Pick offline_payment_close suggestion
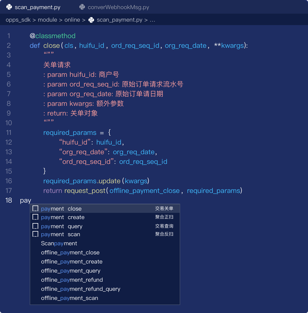308x313 pixels. [70, 252]
